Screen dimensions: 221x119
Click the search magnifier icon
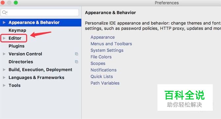(5, 12)
